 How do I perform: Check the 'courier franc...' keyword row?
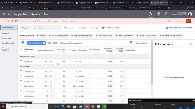[x=21, y=91]
